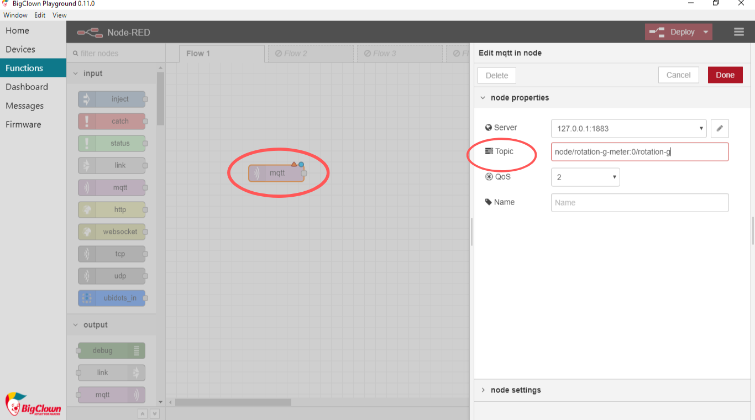Open the Window menu
Screen dimensions: 755x420
tap(15, 15)
